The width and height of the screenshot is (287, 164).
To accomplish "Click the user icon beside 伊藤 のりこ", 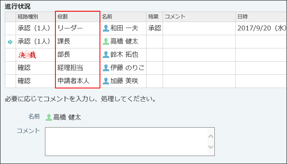I will (106, 68).
